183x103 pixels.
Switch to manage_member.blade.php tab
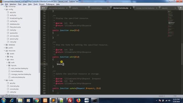click(145, 8)
